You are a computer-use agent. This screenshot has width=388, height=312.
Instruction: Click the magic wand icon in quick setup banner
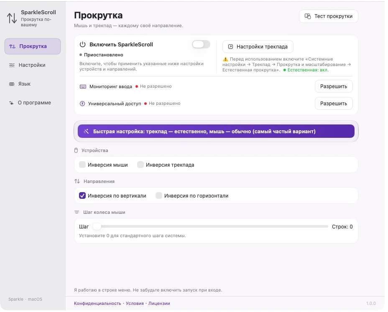pyautogui.click(x=86, y=131)
